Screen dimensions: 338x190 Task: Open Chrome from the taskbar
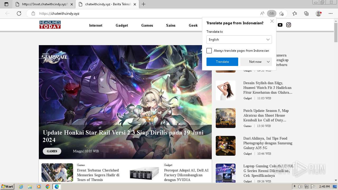point(48,187)
